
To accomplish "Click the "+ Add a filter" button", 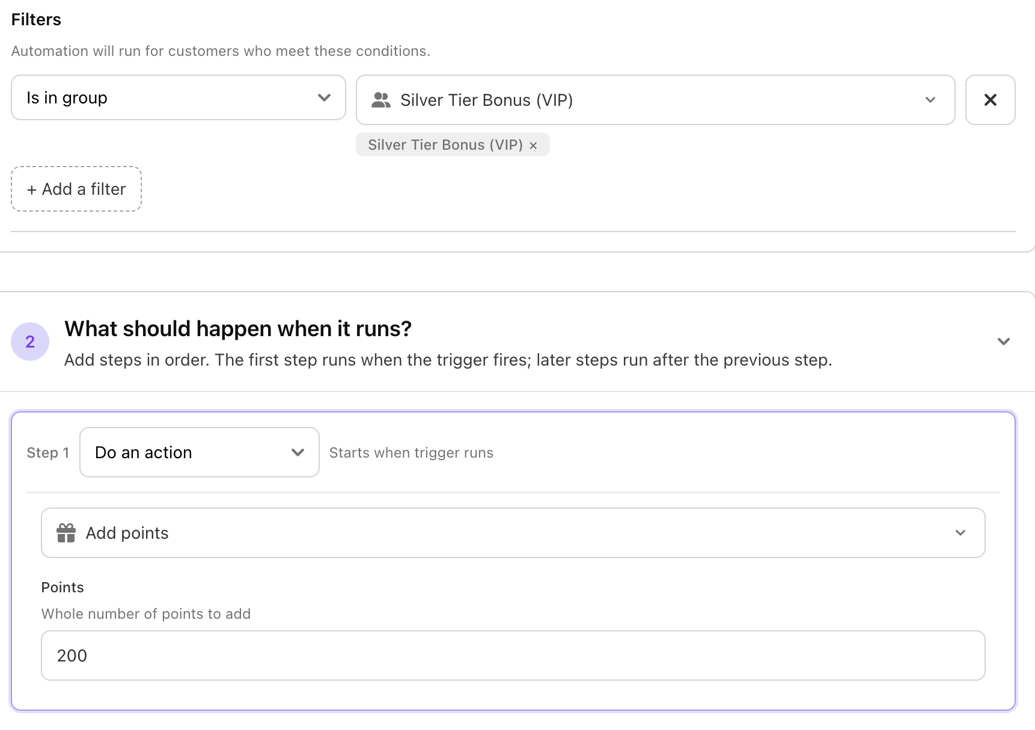I will click(76, 189).
